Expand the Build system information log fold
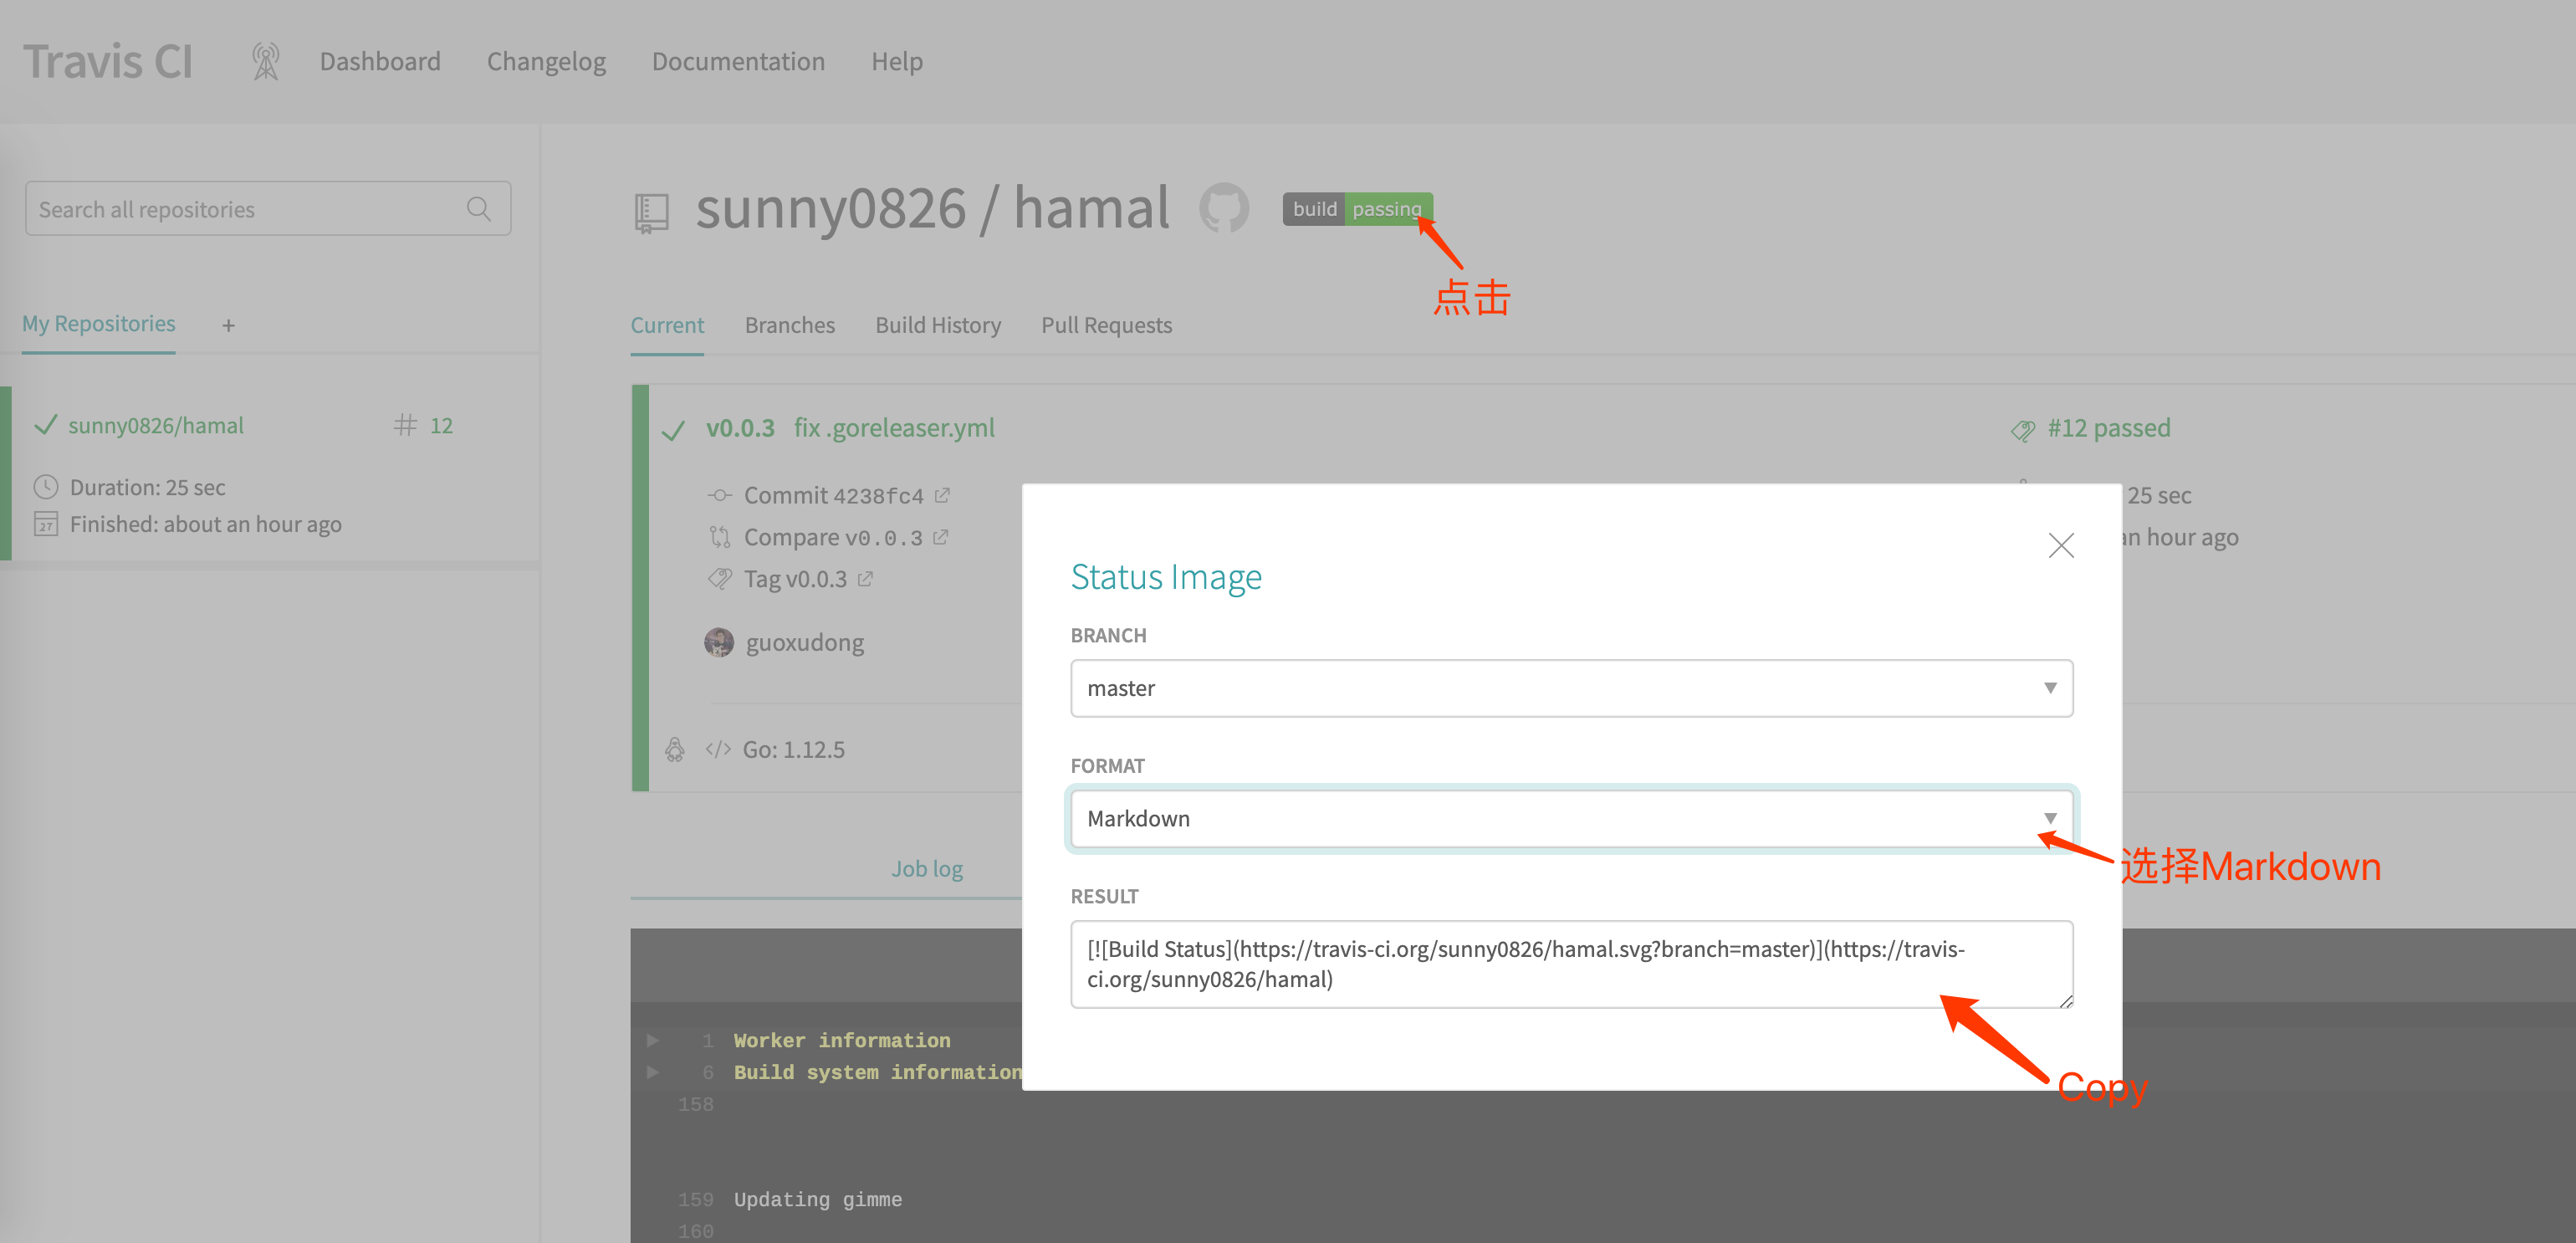Viewport: 2576px width, 1243px height. (x=653, y=1072)
